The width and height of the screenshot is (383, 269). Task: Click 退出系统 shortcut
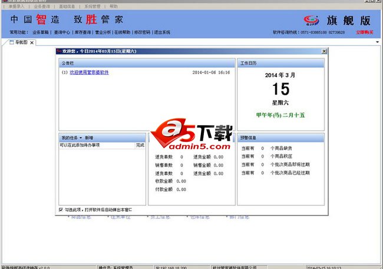162,32
